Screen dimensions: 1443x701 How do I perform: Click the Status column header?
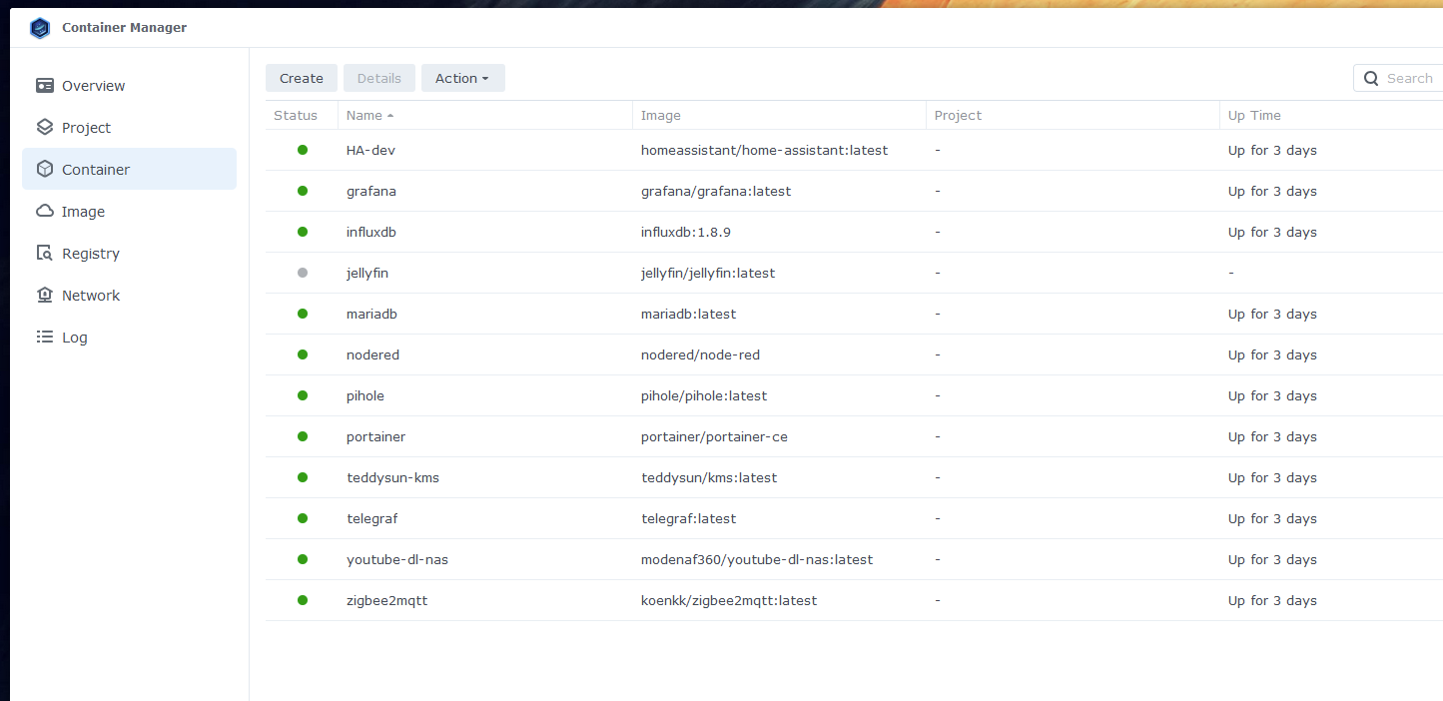(x=302, y=115)
